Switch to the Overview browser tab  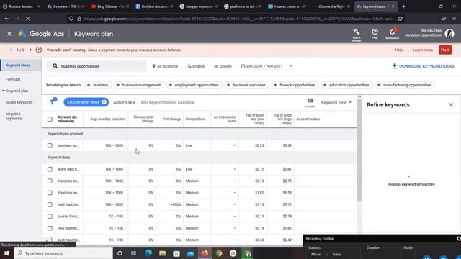(x=66, y=6)
